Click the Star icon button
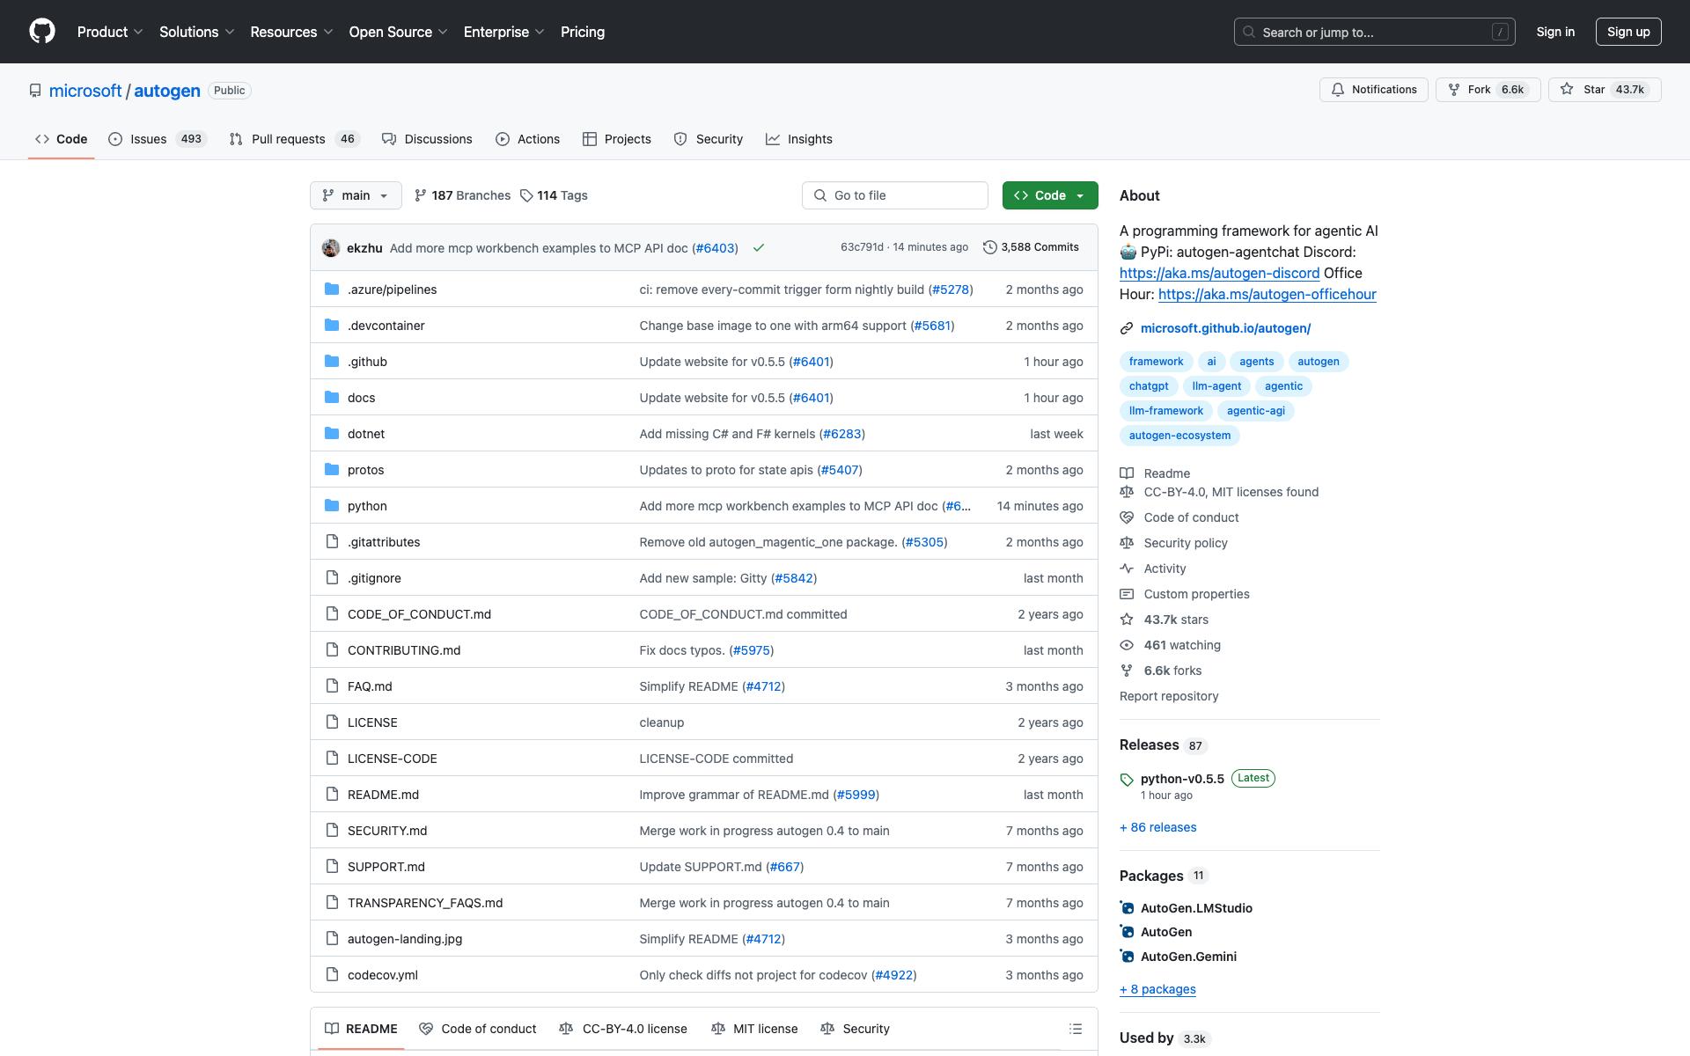Screen dimensions: 1690x1056 pyautogui.click(x=1567, y=90)
